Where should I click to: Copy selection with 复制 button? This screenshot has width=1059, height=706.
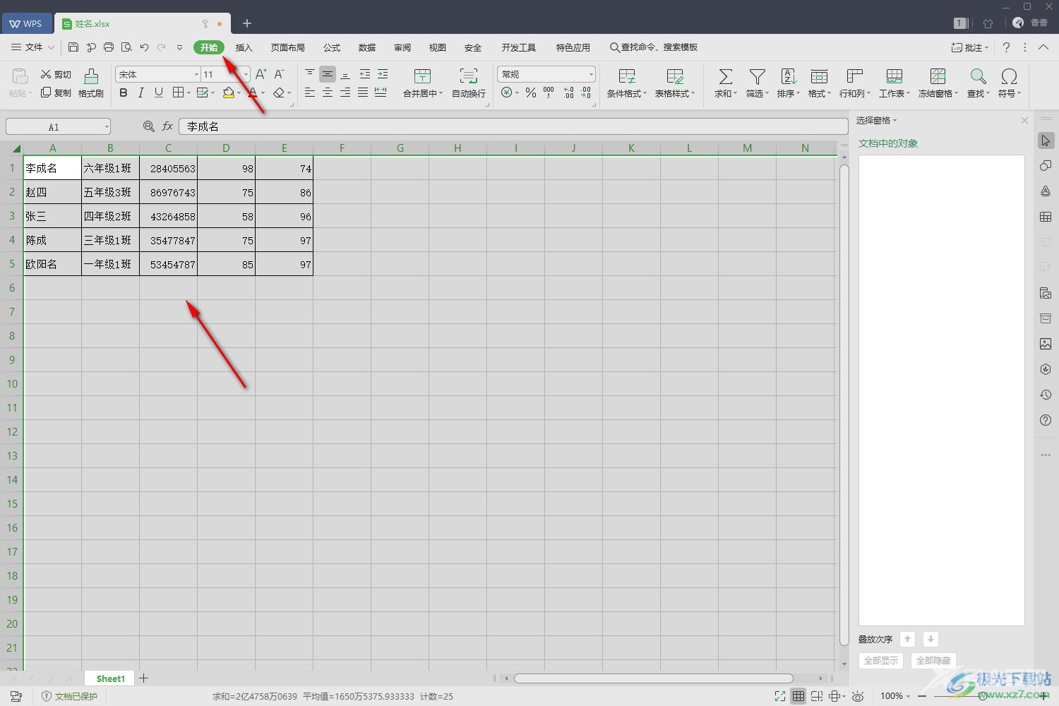pyautogui.click(x=56, y=92)
